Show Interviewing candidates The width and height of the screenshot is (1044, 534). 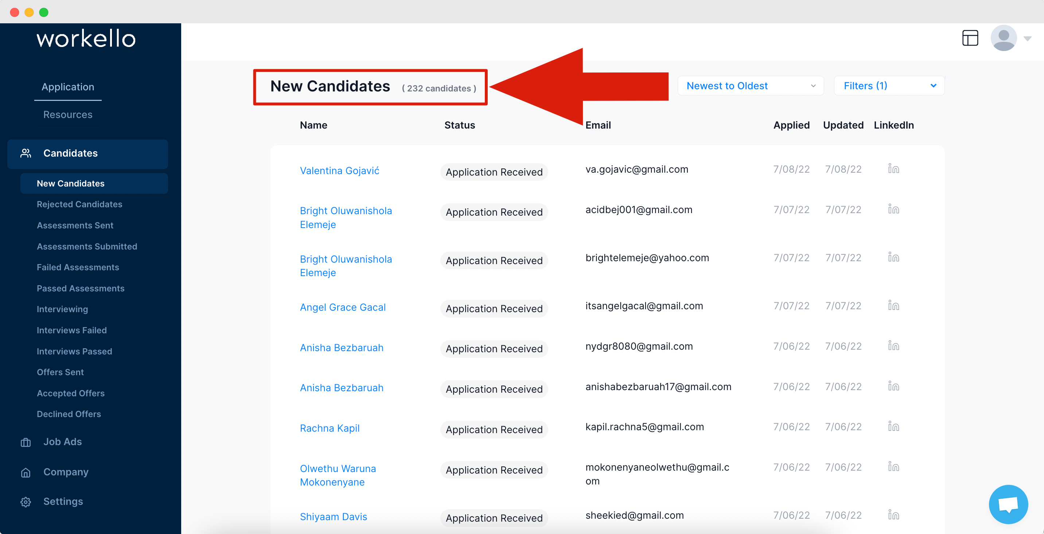pos(62,309)
